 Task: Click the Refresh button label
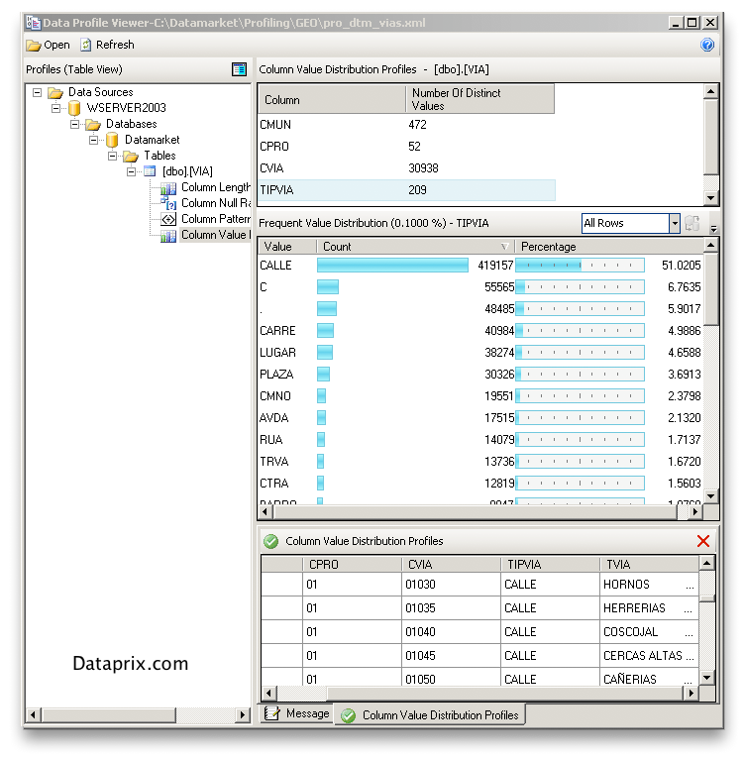[115, 45]
